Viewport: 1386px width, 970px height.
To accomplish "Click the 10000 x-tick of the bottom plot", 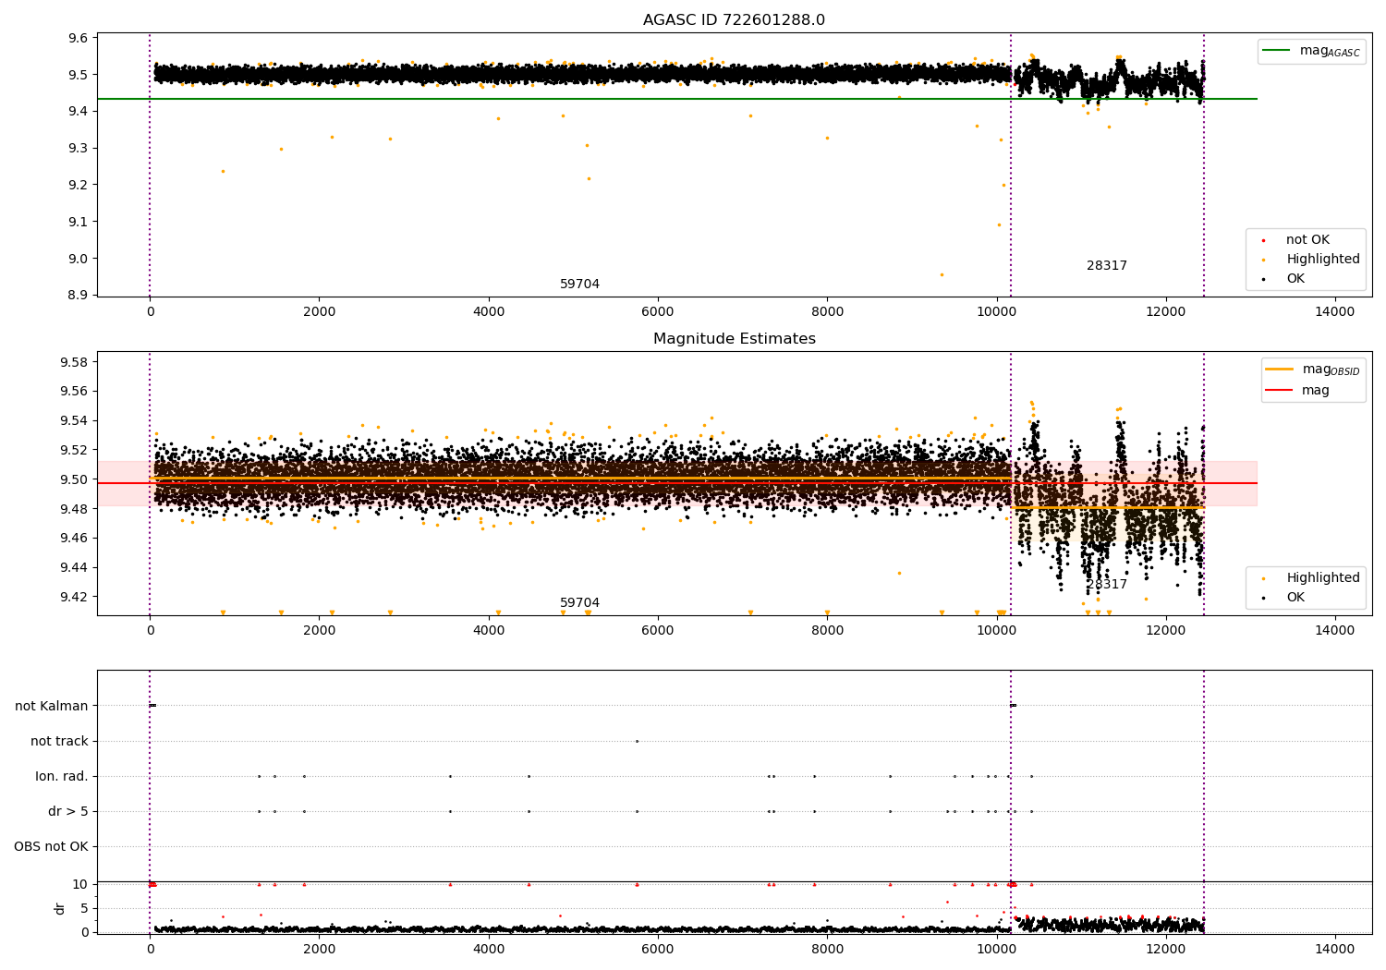I will click(997, 950).
